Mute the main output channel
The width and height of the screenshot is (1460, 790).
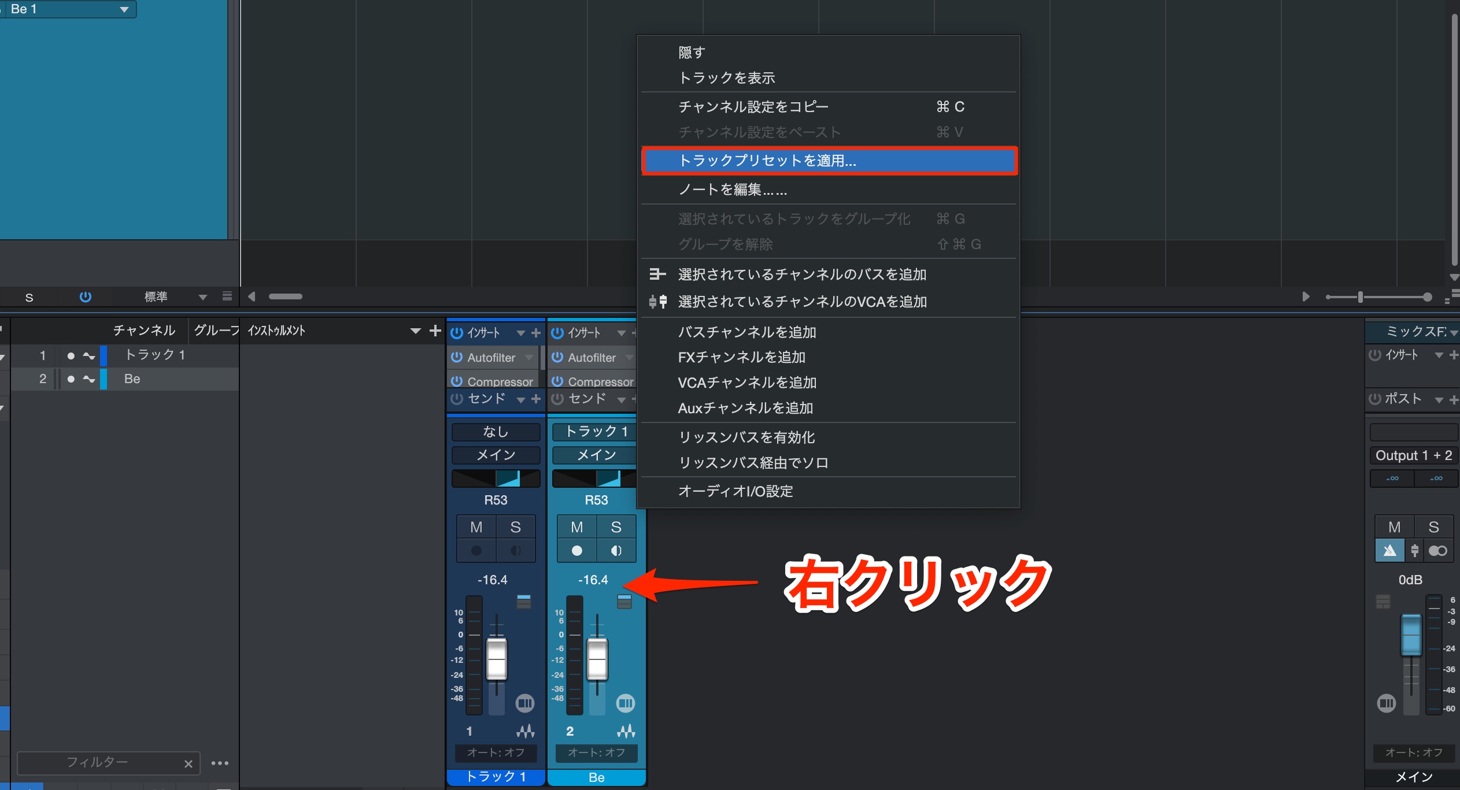pyautogui.click(x=1395, y=527)
